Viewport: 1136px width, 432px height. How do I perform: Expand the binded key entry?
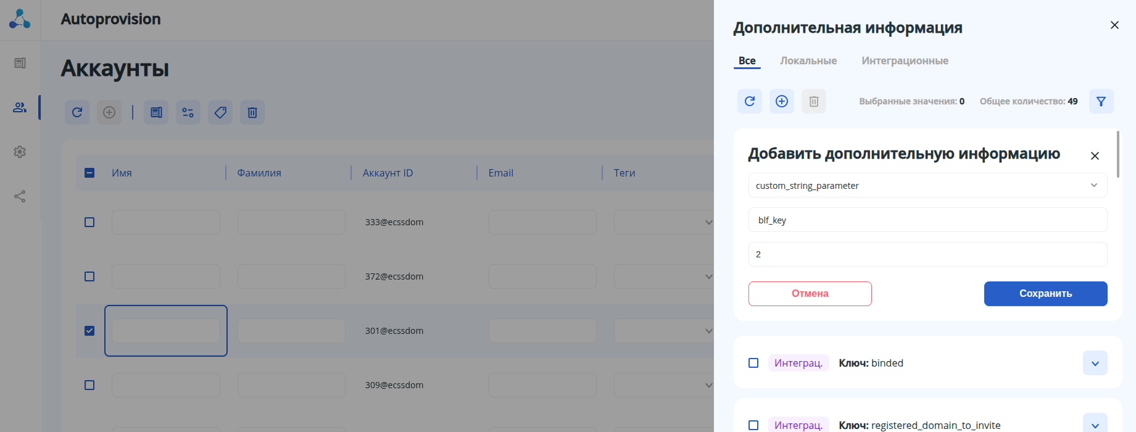[x=1095, y=363]
